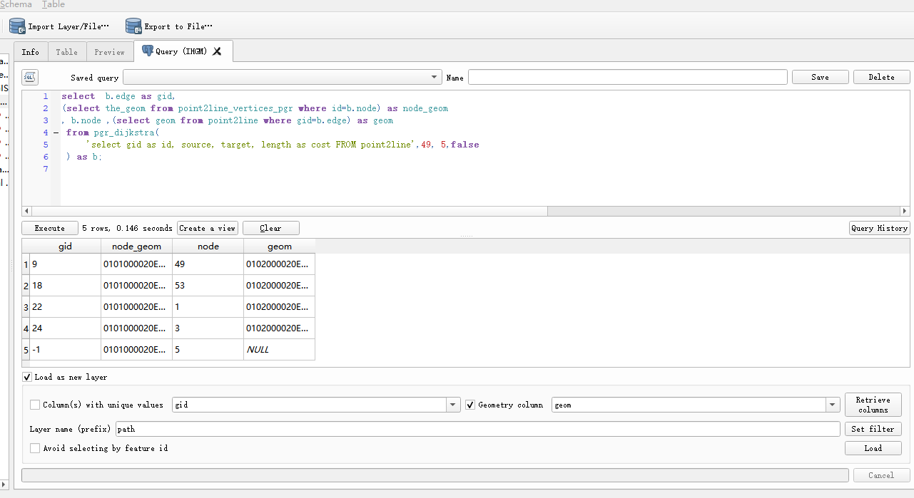Select result row 3 header
The image size is (914, 498).
(26, 307)
